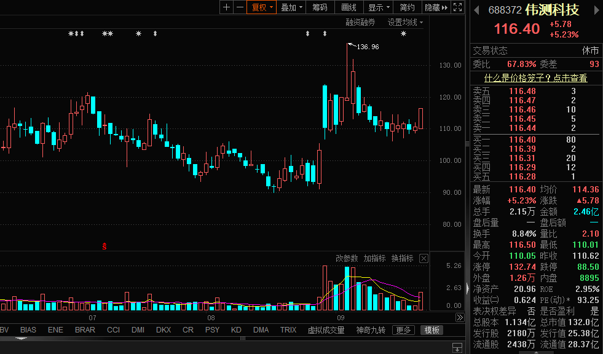This screenshot has height=354, width=603.
Task: Select the CR indicator tab
Action: pyautogui.click(x=188, y=330)
